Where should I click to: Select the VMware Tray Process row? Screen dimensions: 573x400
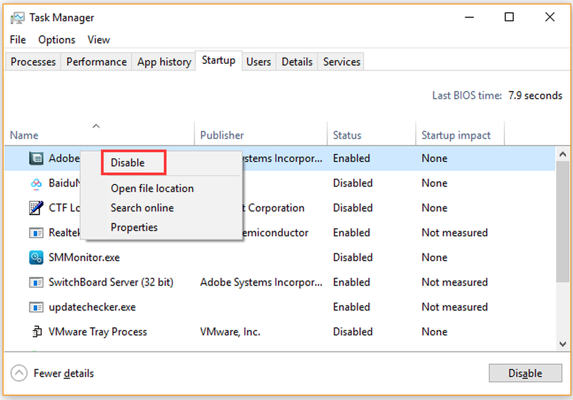coord(280,332)
